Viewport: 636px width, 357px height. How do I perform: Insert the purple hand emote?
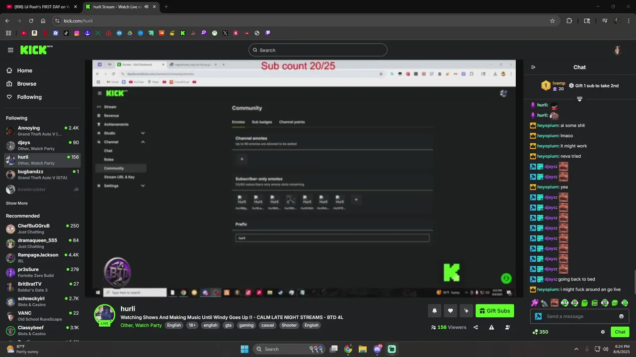click(x=534, y=302)
